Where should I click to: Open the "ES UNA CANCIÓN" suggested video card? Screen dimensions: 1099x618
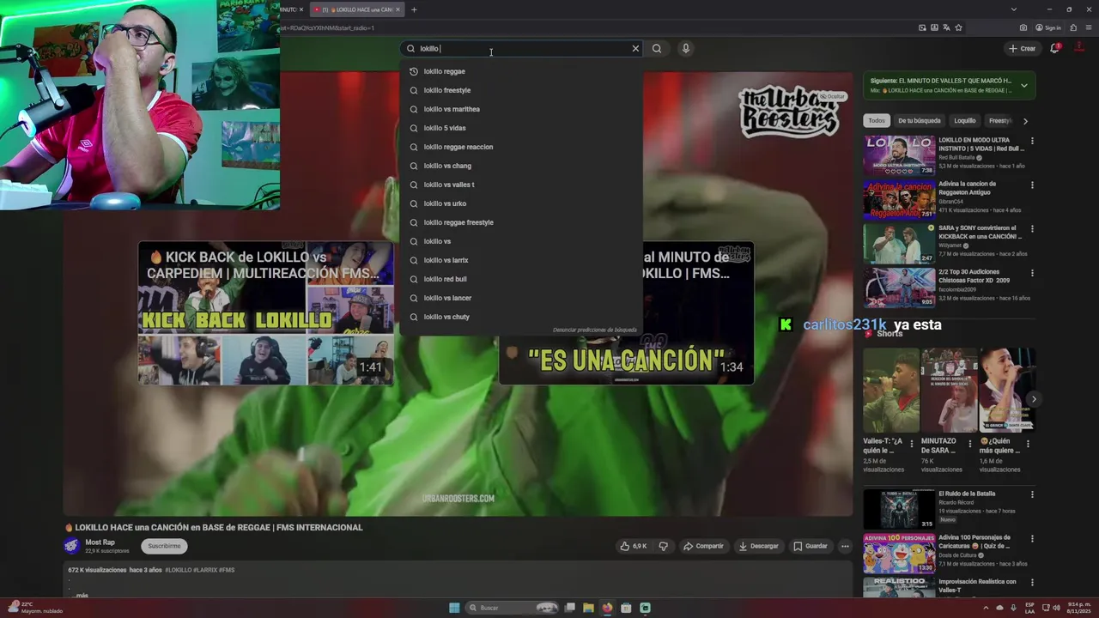pos(626,313)
